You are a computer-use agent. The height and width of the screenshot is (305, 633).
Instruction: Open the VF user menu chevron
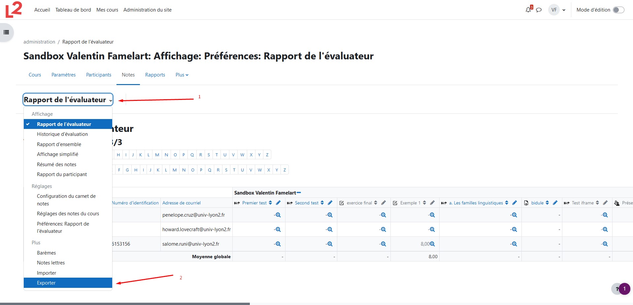click(564, 10)
